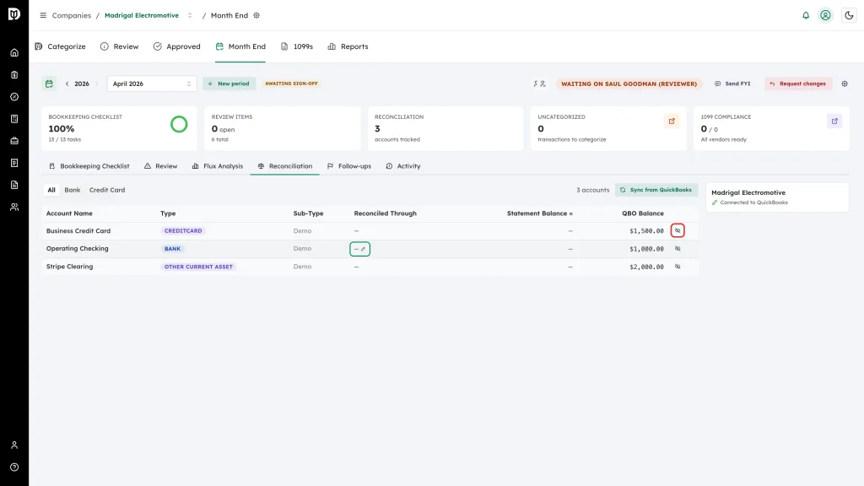
Task: Open period settings gear icon at far right
Action: point(845,84)
